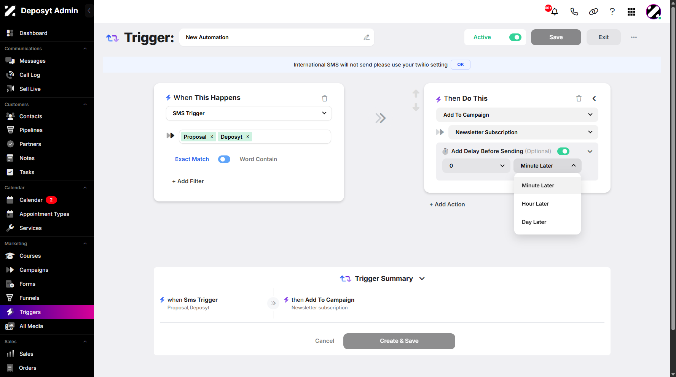Remove the Deposyt keyword tag

click(247, 137)
